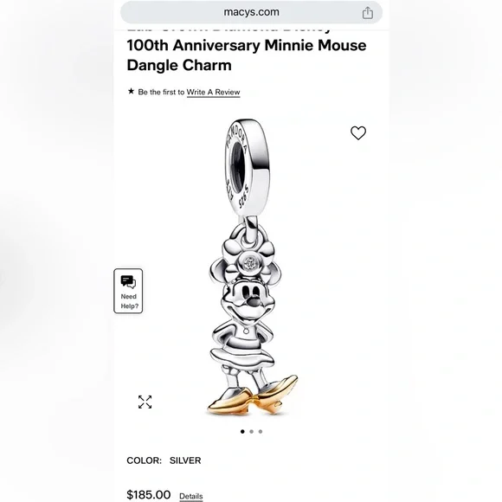Open the Need Help? chat widget

tap(128, 291)
